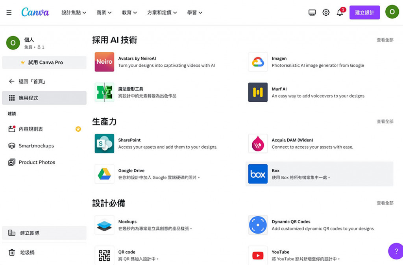Click the Dynamic QR Codes title
403x265 pixels.
point(291,222)
